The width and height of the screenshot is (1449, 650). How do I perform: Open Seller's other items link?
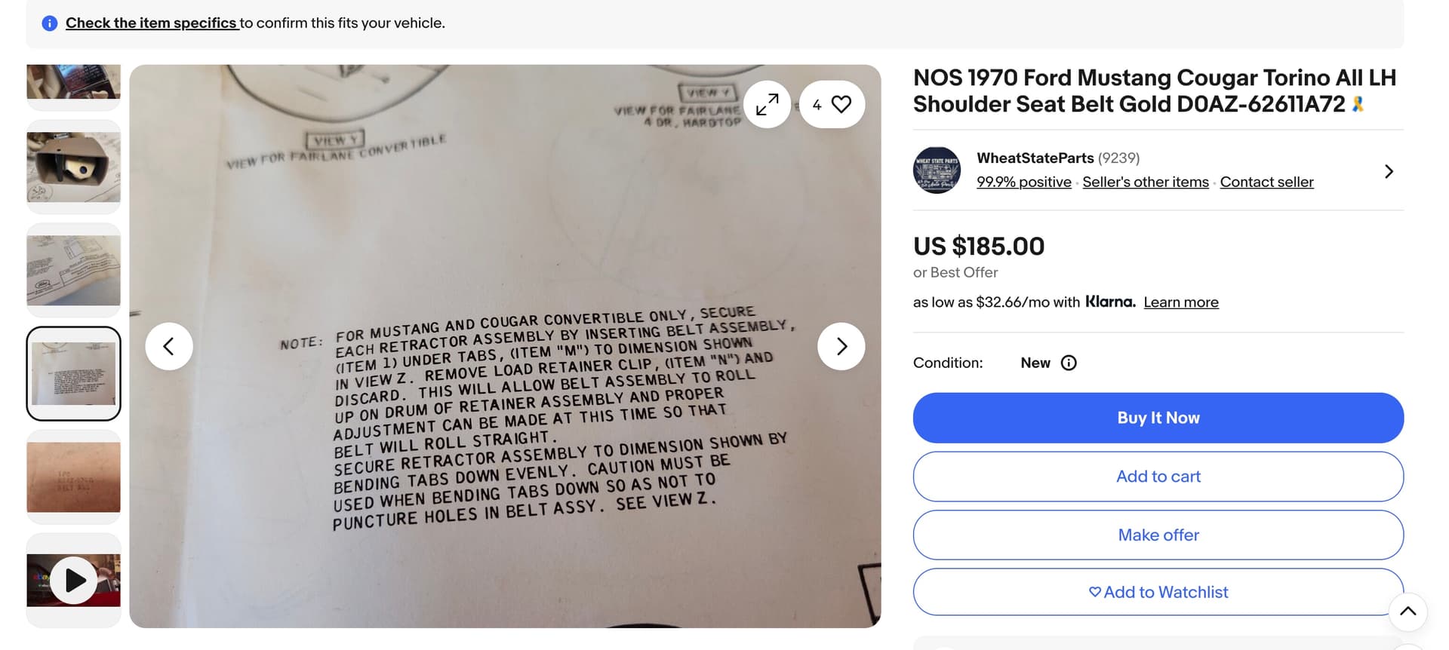[x=1146, y=182]
